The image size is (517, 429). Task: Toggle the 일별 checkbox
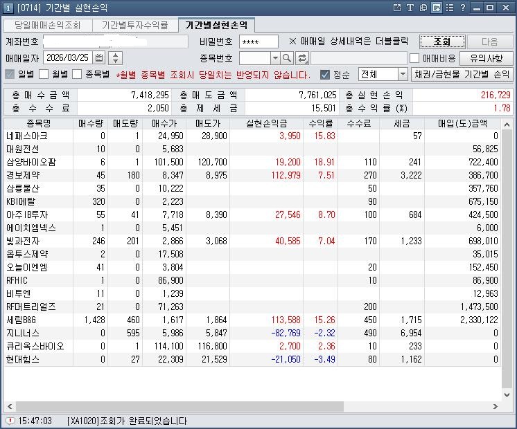[10, 75]
